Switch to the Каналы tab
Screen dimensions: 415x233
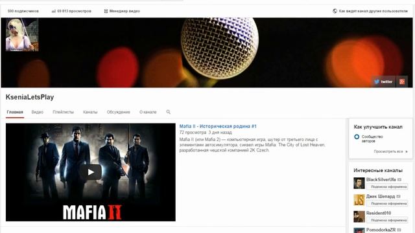tap(90, 112)
